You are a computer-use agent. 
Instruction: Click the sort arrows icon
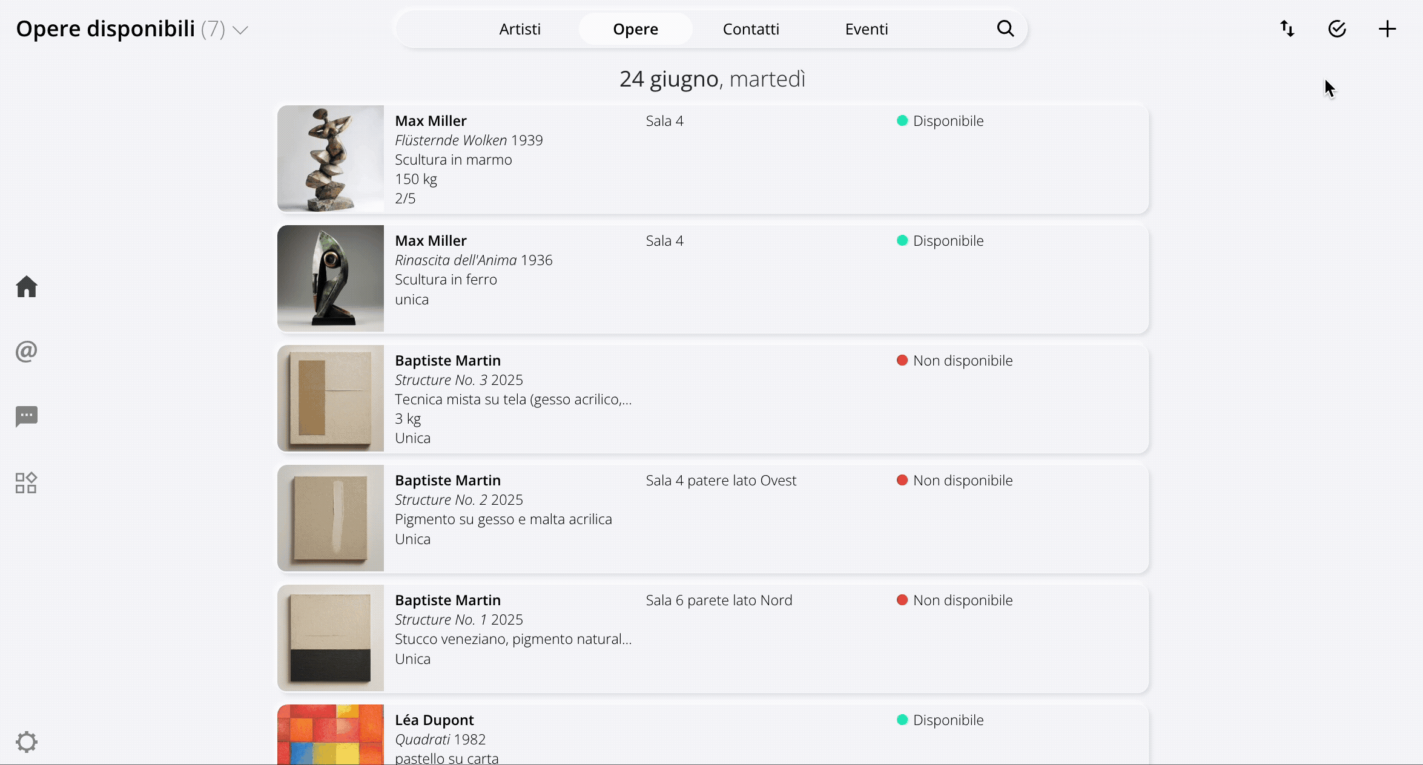point(1287,28)
